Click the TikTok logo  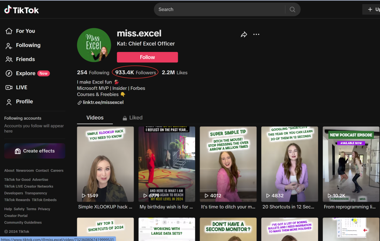pos(21,10)
